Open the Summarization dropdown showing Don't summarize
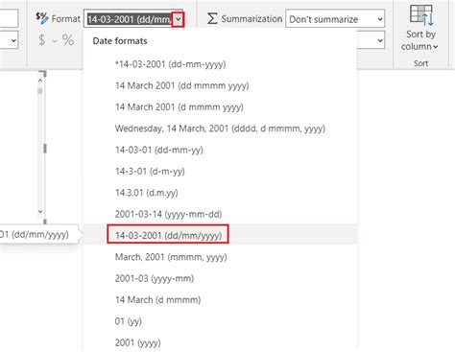Screen dimensions: 455x352 pyautogui.click(x=335, y=19)
